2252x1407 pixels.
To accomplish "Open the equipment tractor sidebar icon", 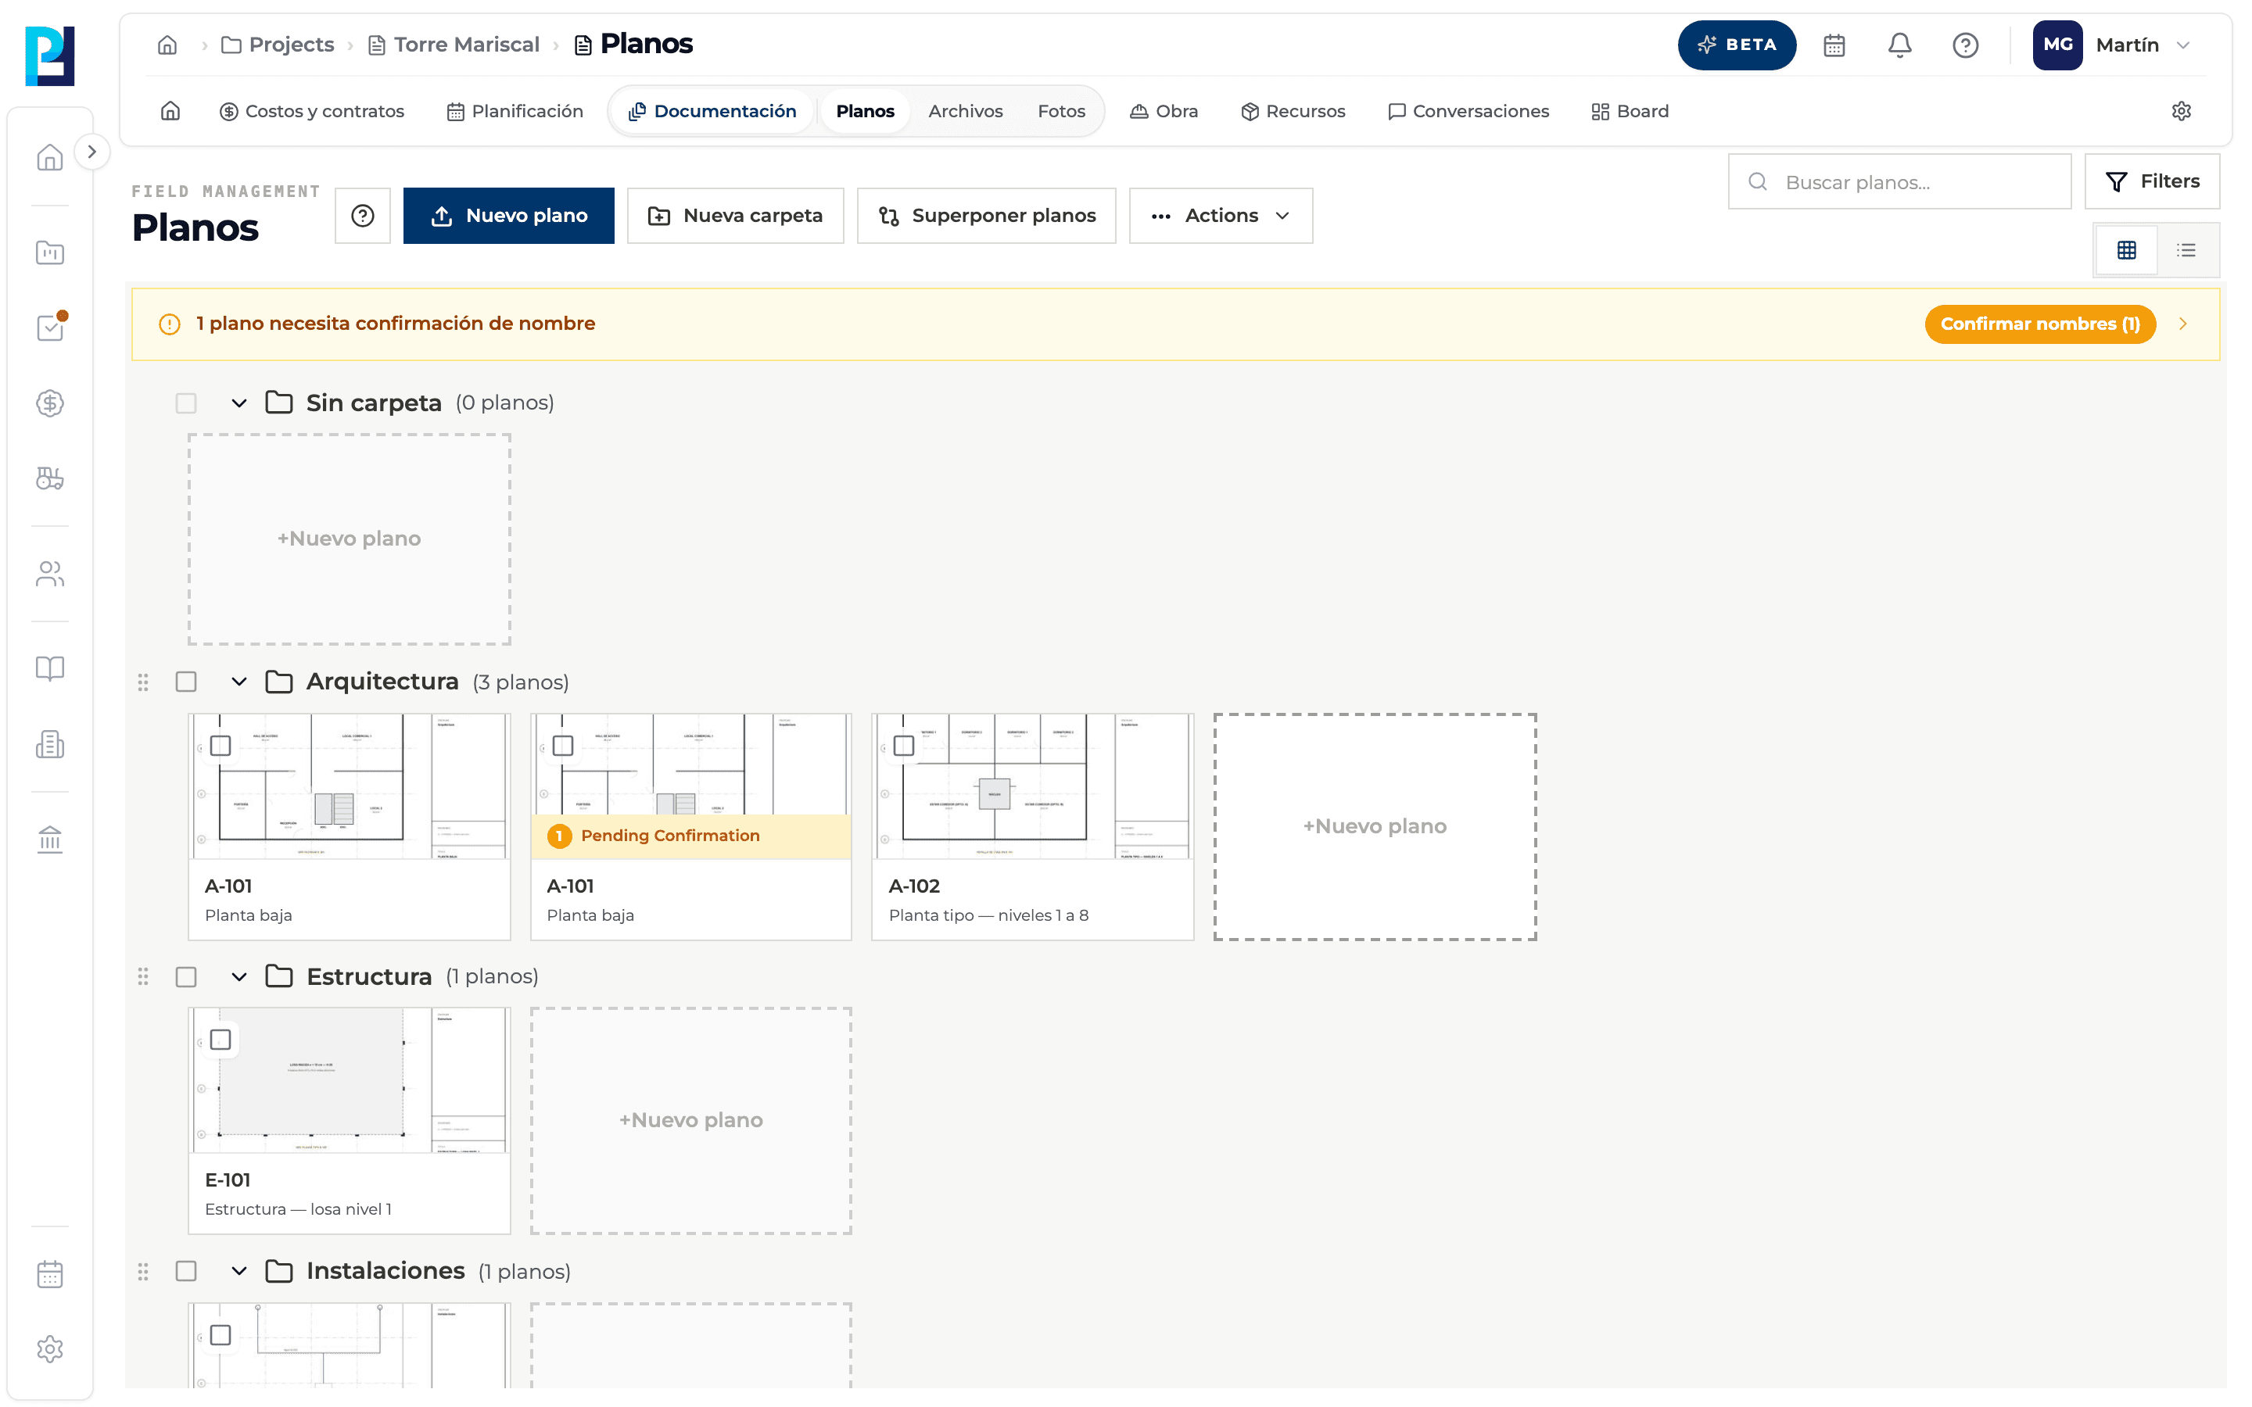I will 50,478.
